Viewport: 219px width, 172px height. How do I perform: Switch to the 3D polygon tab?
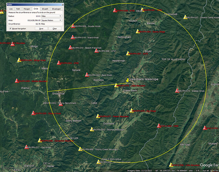[56, 9]
